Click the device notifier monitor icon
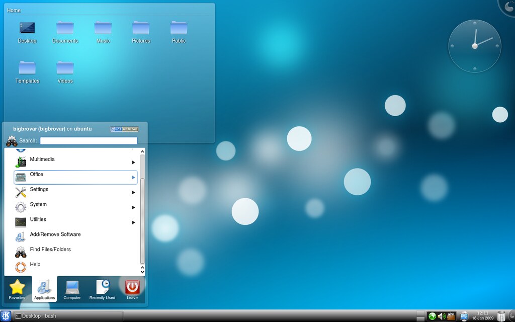 pos(464,316)
